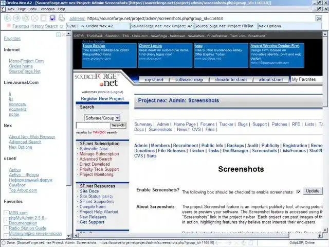Click the Logout link next to username

point(117,92)
